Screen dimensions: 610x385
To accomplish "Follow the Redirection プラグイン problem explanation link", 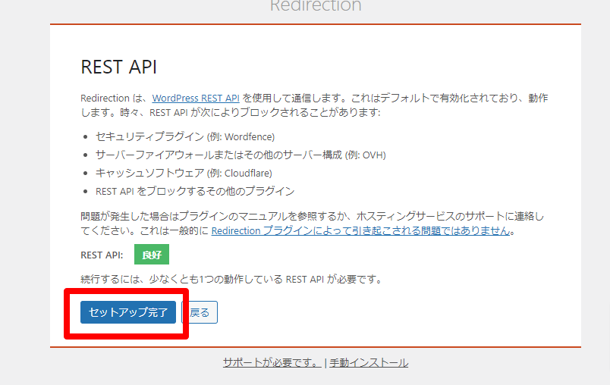I will tap(360, 231).
